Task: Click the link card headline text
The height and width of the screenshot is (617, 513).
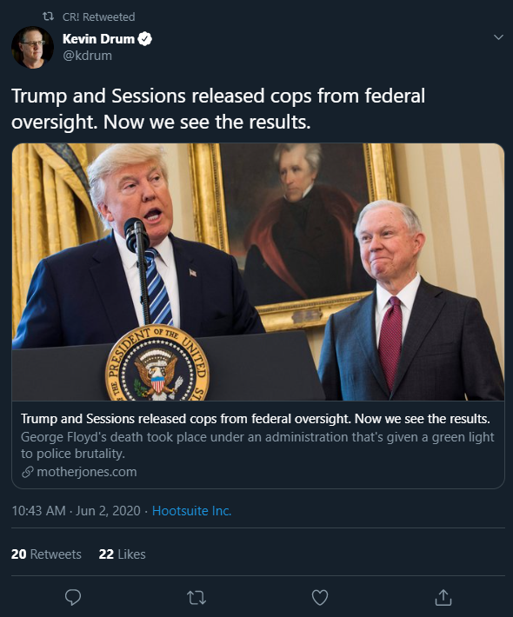Action: point(255,419)
